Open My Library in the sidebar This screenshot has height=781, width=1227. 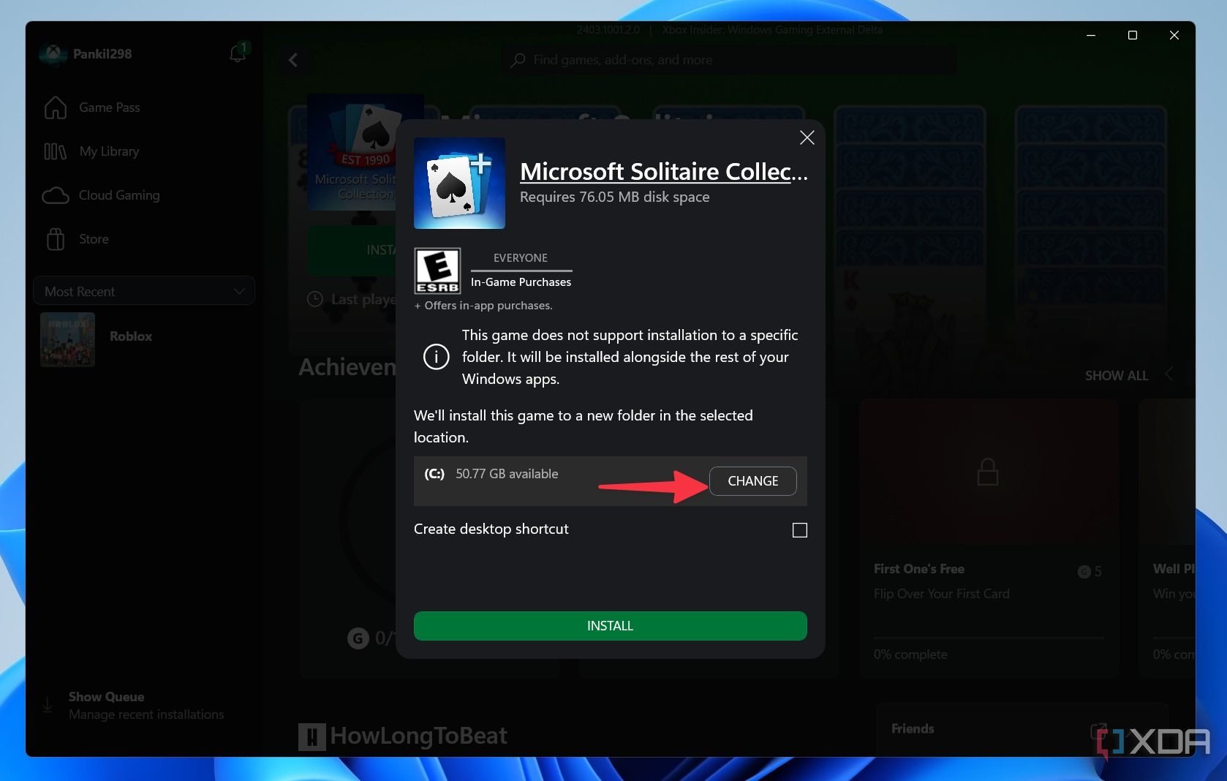click(x=109, y=151)
